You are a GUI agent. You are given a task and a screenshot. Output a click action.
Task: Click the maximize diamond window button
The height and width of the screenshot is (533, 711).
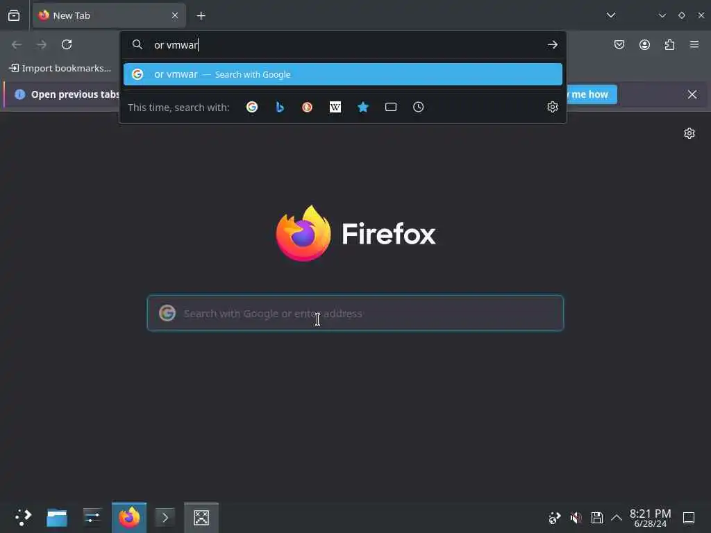[682, 15]
